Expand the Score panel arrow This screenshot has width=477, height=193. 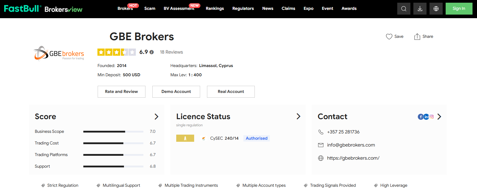point(156,117)
